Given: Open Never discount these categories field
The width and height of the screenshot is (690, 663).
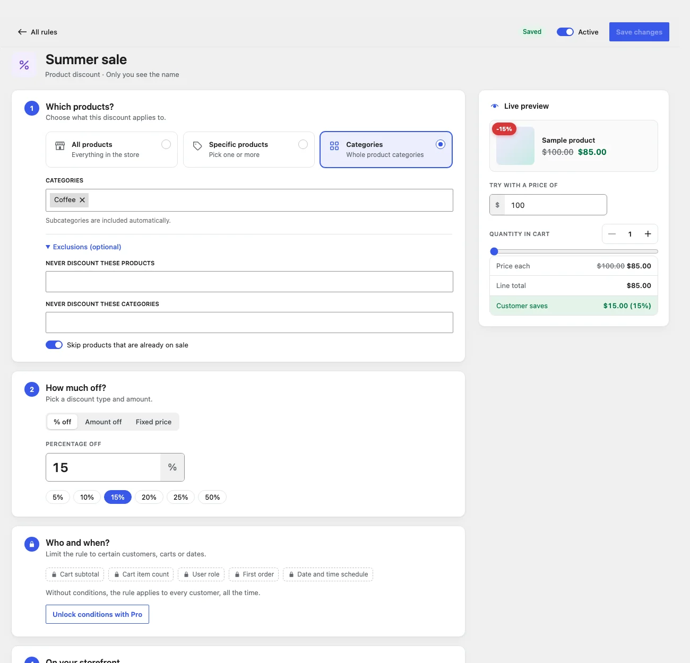Looking at the screenshot, I should 249,322.
